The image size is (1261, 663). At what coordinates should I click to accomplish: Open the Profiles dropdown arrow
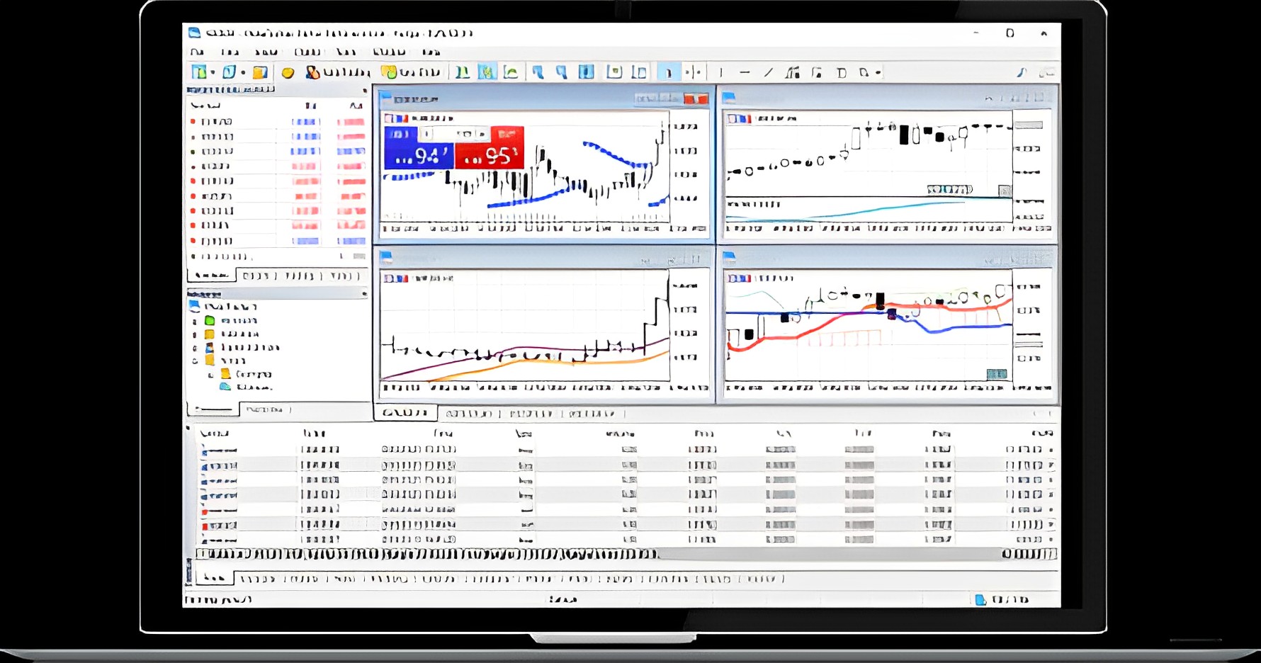click(243, 72)
